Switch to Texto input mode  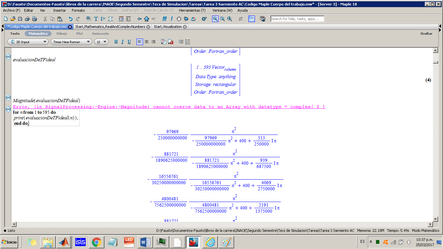(x=15, y=33)
